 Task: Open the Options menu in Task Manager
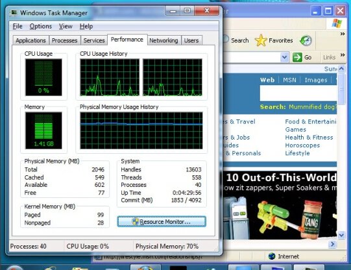pyautogui.click(x=40, y=27)
